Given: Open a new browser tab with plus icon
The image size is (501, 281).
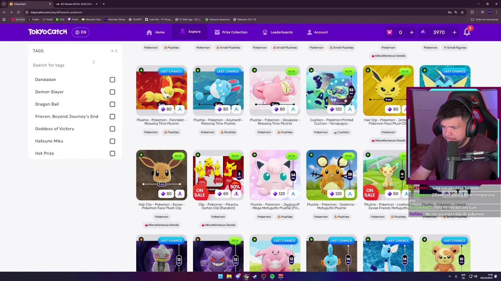Looking at the screenshot, I should point(103,4).
